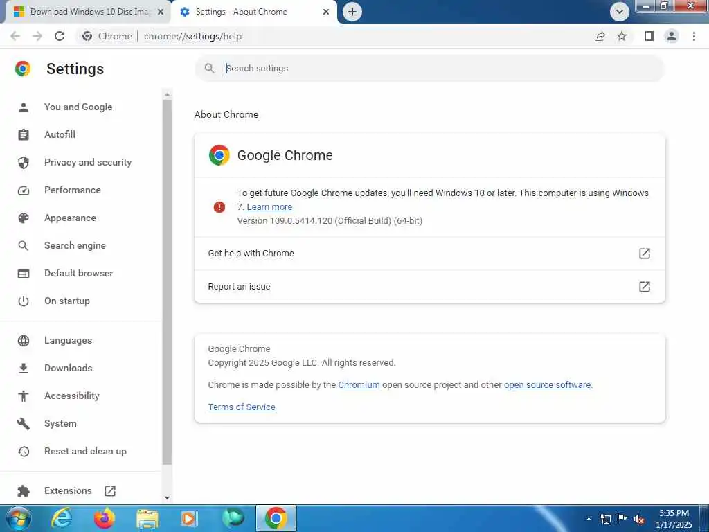Close the Settings - About Chrome tab
Viewport: 709px width, 532px height.
click(326, 12)
